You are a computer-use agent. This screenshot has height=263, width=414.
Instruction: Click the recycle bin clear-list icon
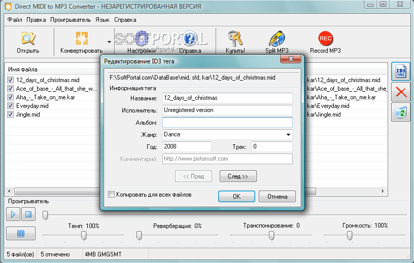point(400,112)
